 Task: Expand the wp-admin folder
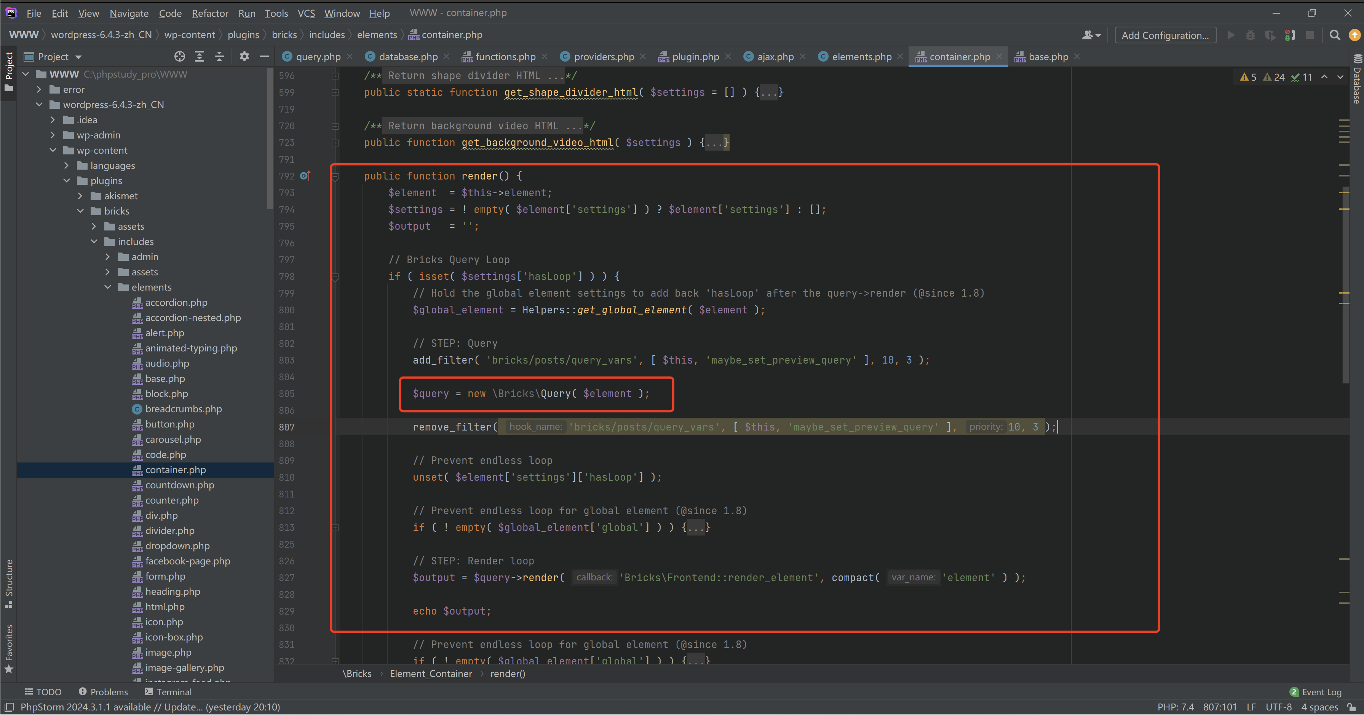[53, 135]
